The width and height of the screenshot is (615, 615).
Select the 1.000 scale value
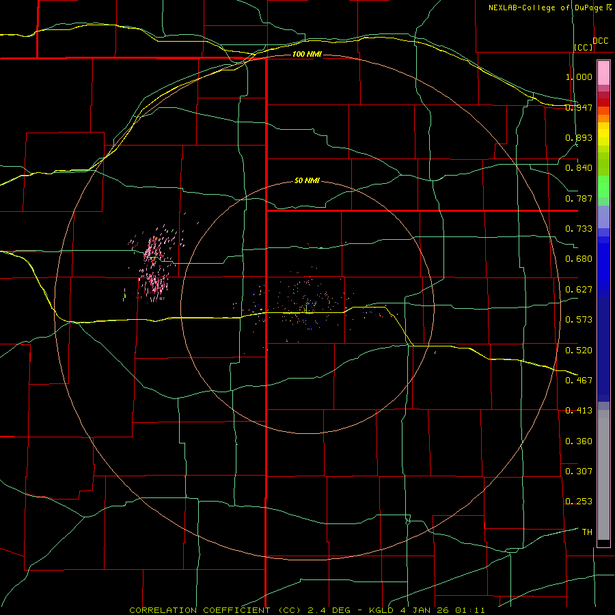(579, 77)
